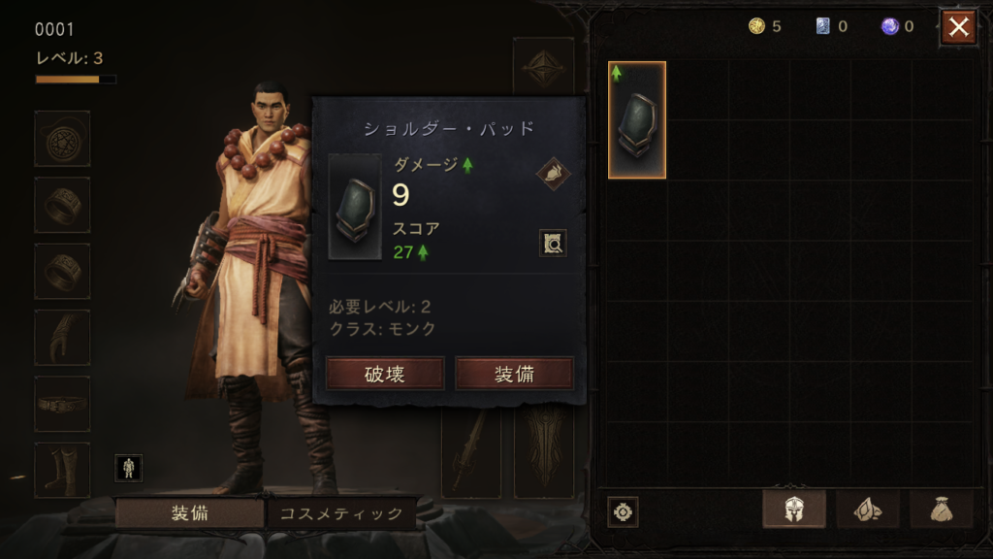Screen dimensions: 993x559
Task: Open the inventory settings gear icon
Action: (x=623, y=511)
